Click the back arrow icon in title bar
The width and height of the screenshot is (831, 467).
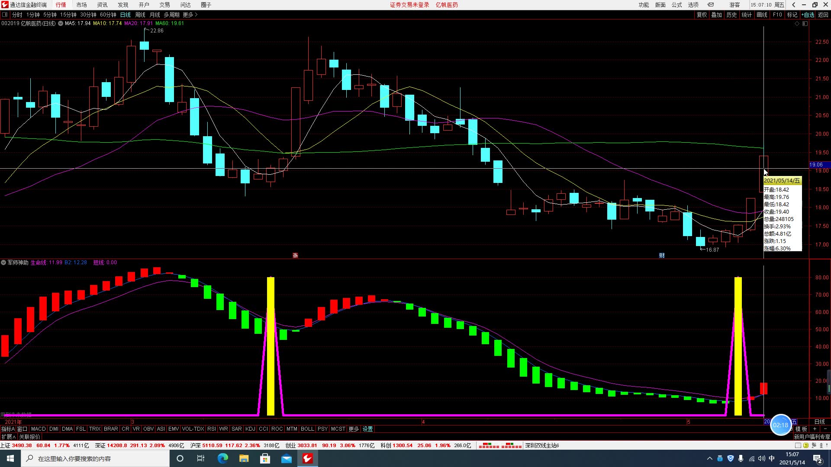794,5
